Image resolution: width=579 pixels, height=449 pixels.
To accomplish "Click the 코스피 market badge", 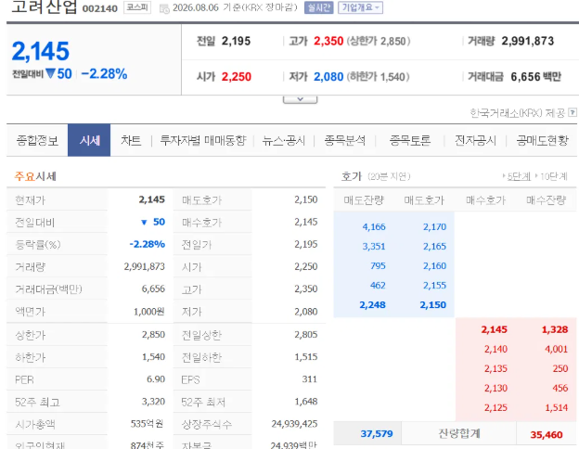I will click(x=137, y=7).
